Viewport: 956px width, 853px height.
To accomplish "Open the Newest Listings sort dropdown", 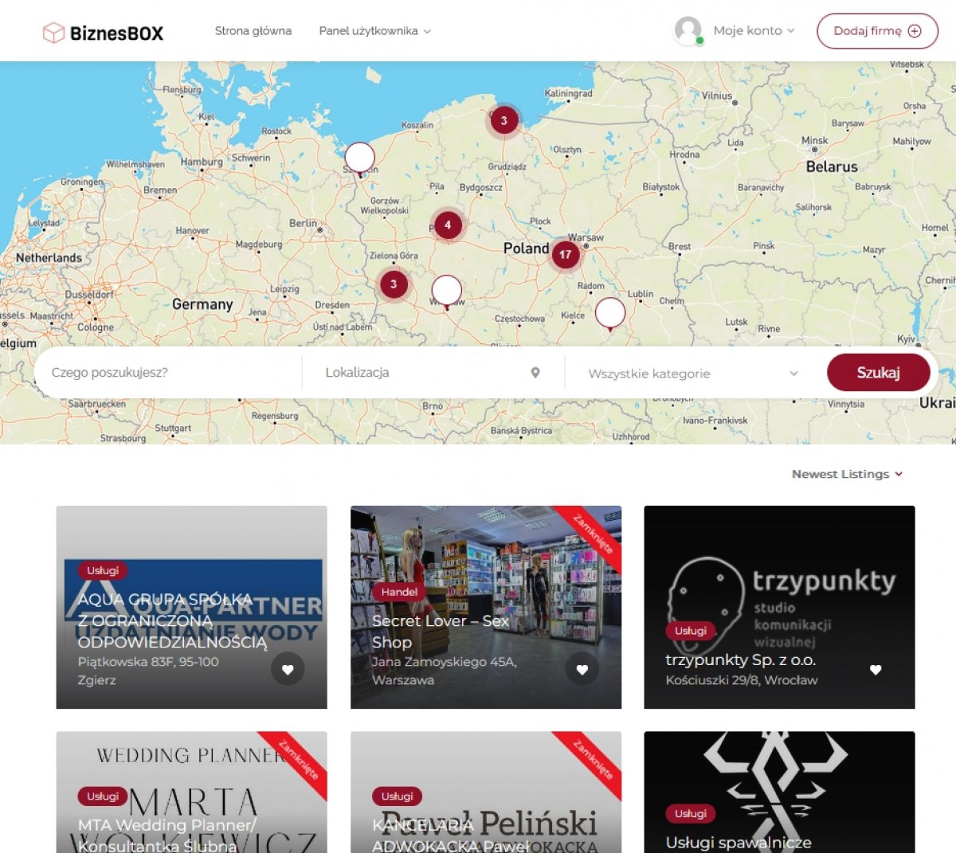I will [x=847, y=474].
